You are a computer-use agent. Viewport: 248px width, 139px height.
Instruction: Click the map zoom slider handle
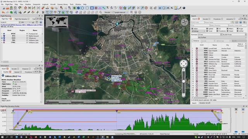pos(184,81)
